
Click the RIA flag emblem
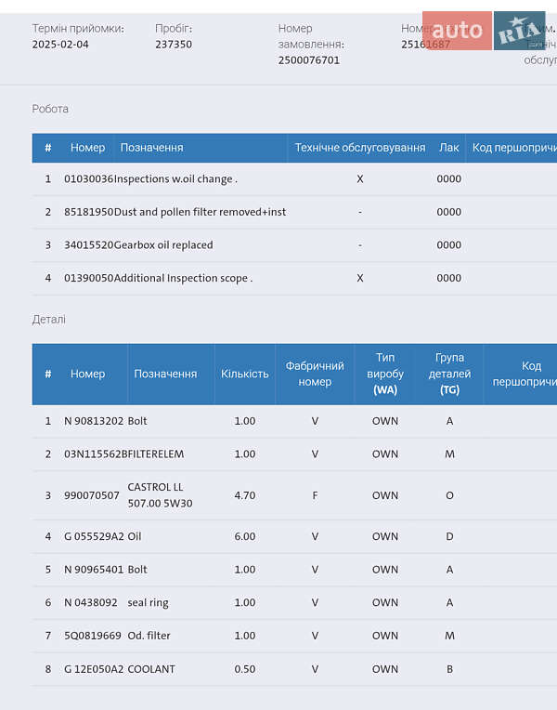coord(519,32)
